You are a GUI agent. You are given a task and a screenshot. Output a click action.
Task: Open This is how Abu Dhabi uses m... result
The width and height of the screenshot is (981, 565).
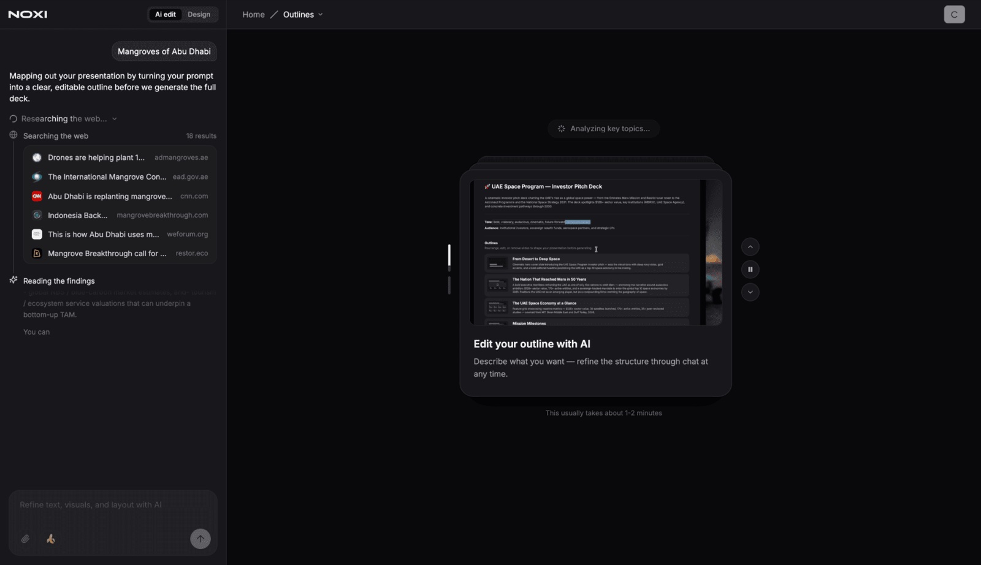[120, 234]
